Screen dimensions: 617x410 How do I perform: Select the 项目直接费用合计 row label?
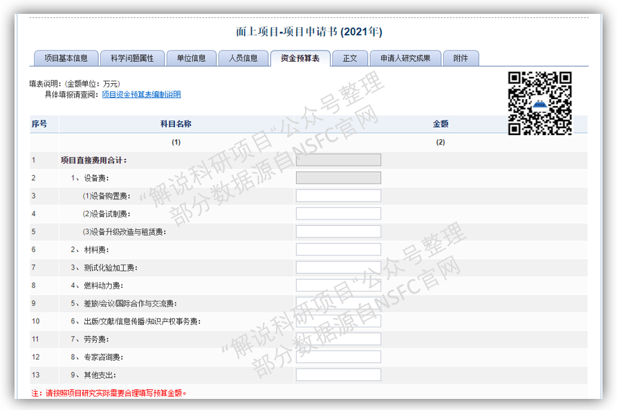point(93,160)
